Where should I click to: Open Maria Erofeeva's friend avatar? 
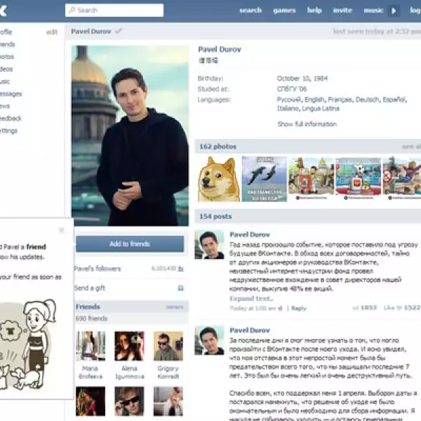(91, 346)
